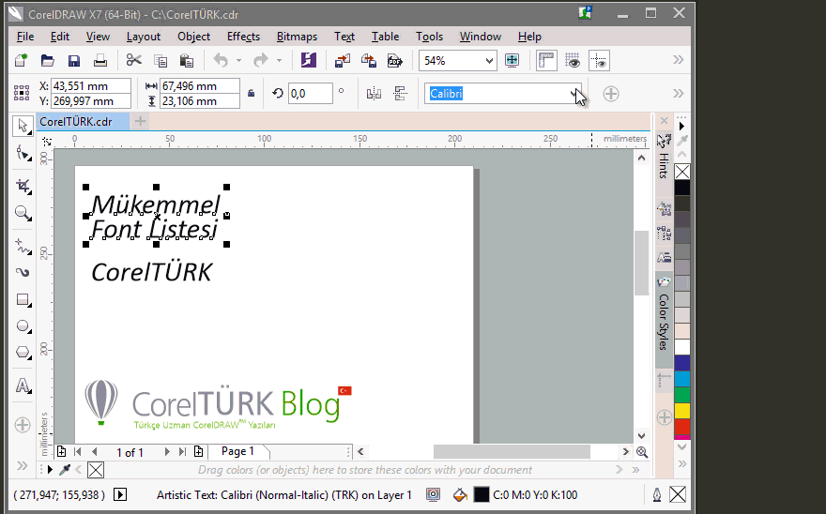Click the Export icon
The width and height of the screenshot is (826, 514).
tap(369, 61)
